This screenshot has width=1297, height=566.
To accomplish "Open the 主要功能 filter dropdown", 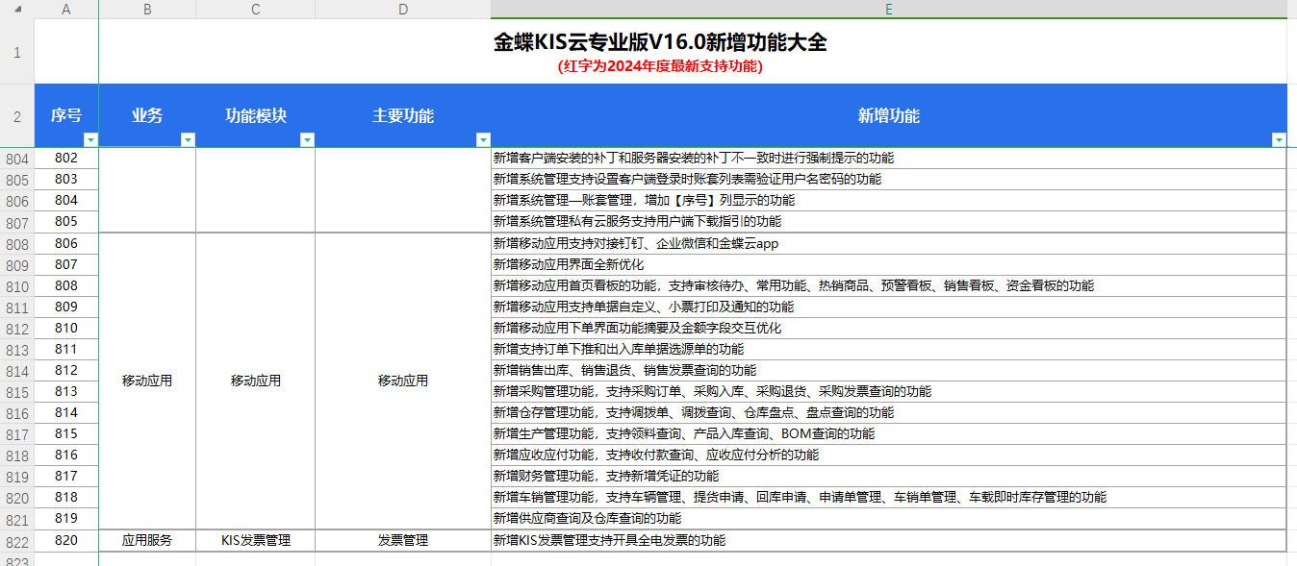I will click(x=483, y=139).
